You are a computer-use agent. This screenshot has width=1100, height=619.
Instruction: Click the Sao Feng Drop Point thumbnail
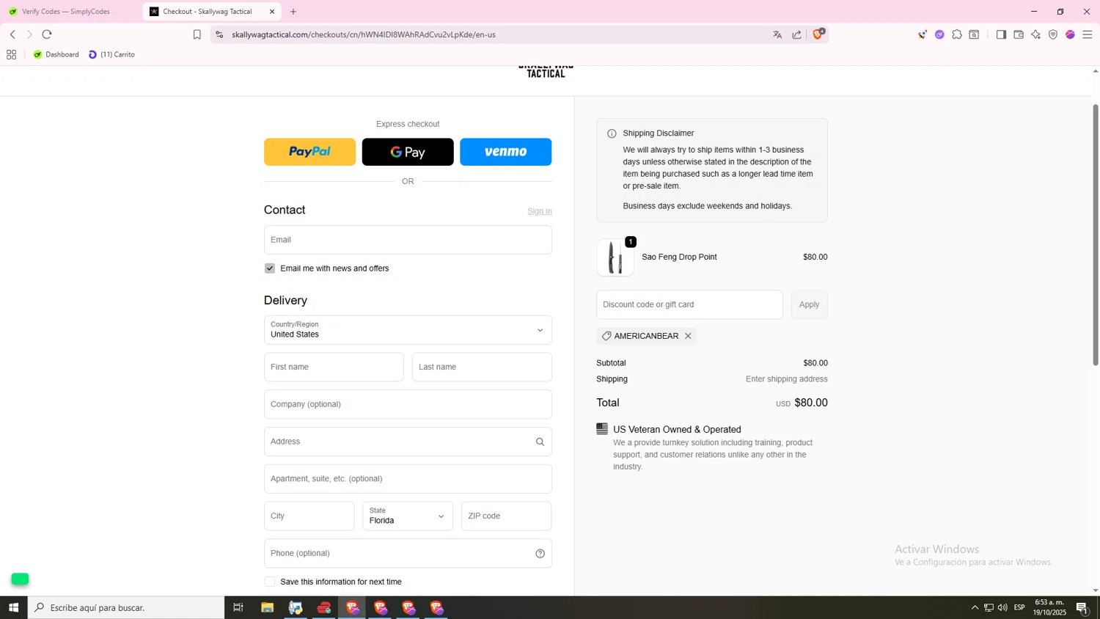point(615,257)
